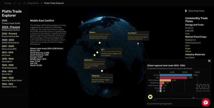
Task: Select 1929 - 1939 Great Depression
Action: pos(9,66)
